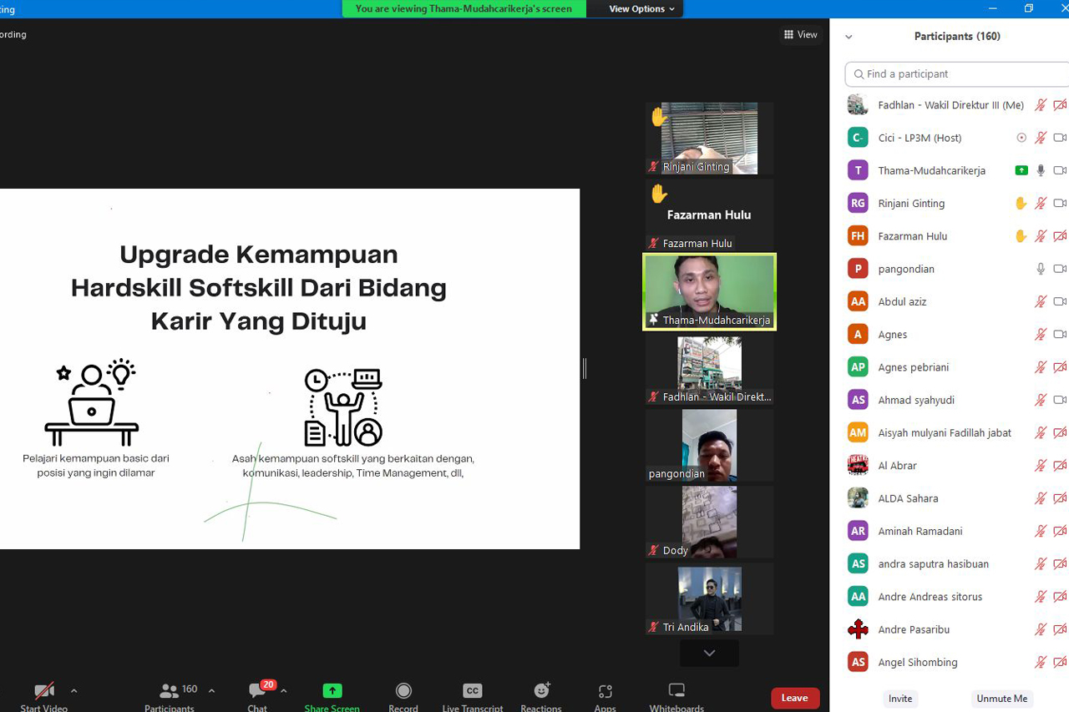This screenshot has width=1069, height=712.
Task: Toggle the Participants panel from the toolbar
Action: coord(170,697)
